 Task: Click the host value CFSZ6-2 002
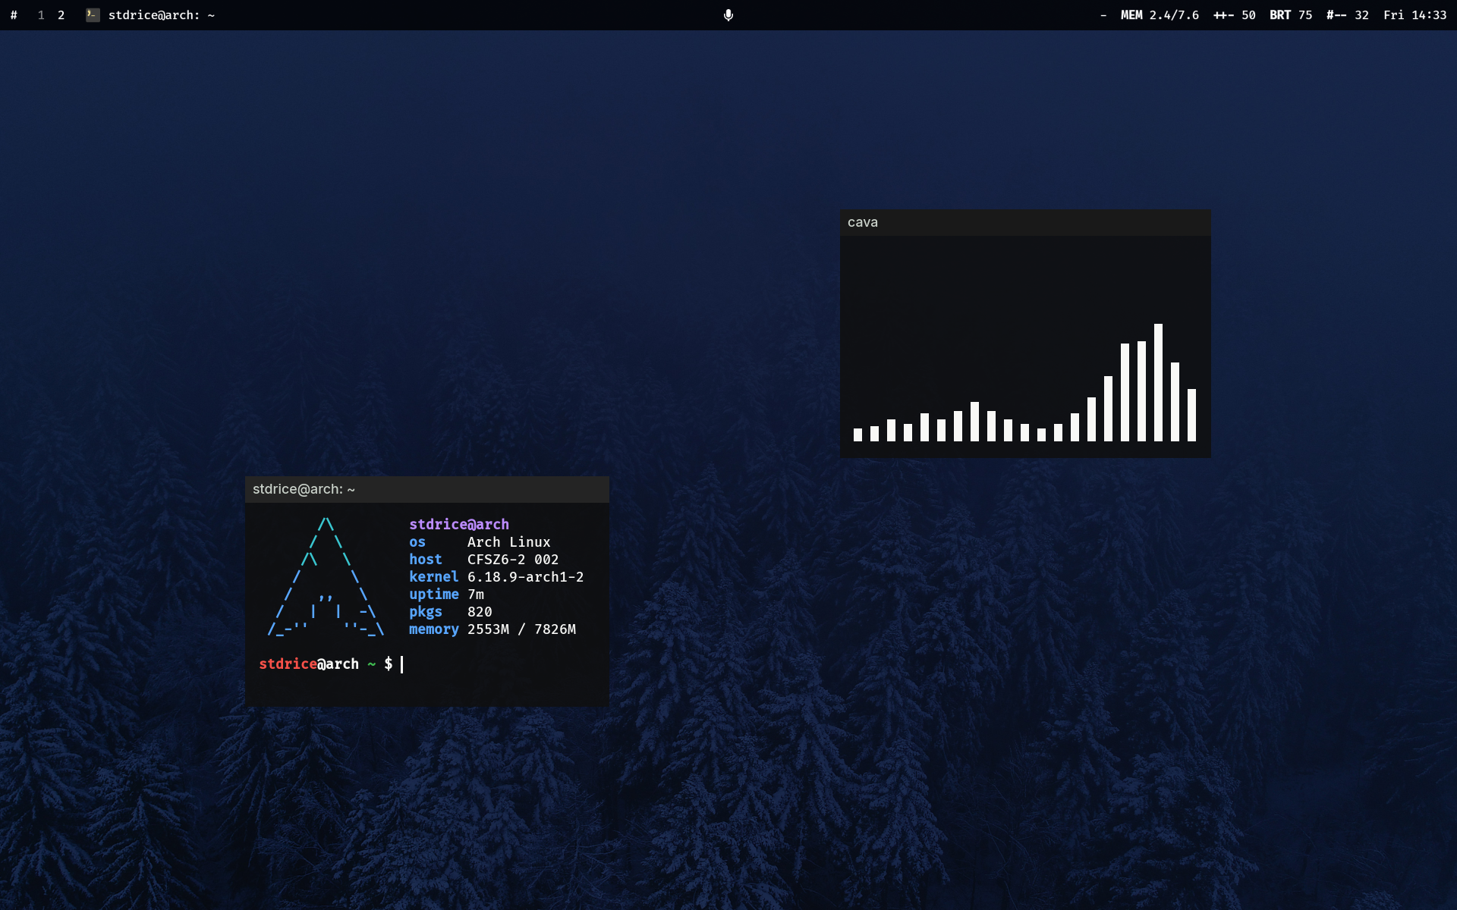coord(513,560)
